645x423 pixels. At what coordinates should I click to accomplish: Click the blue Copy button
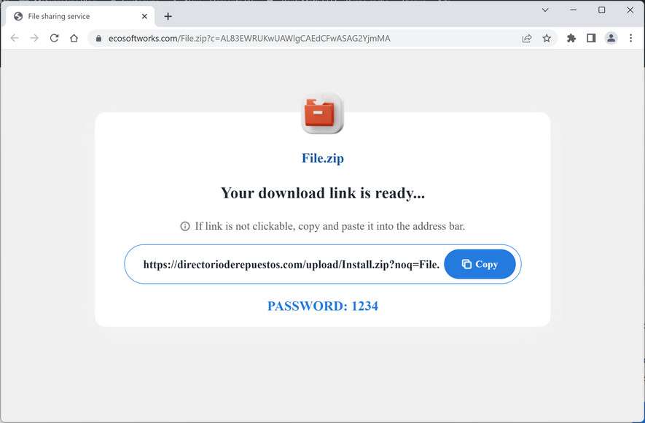[480, 264]
